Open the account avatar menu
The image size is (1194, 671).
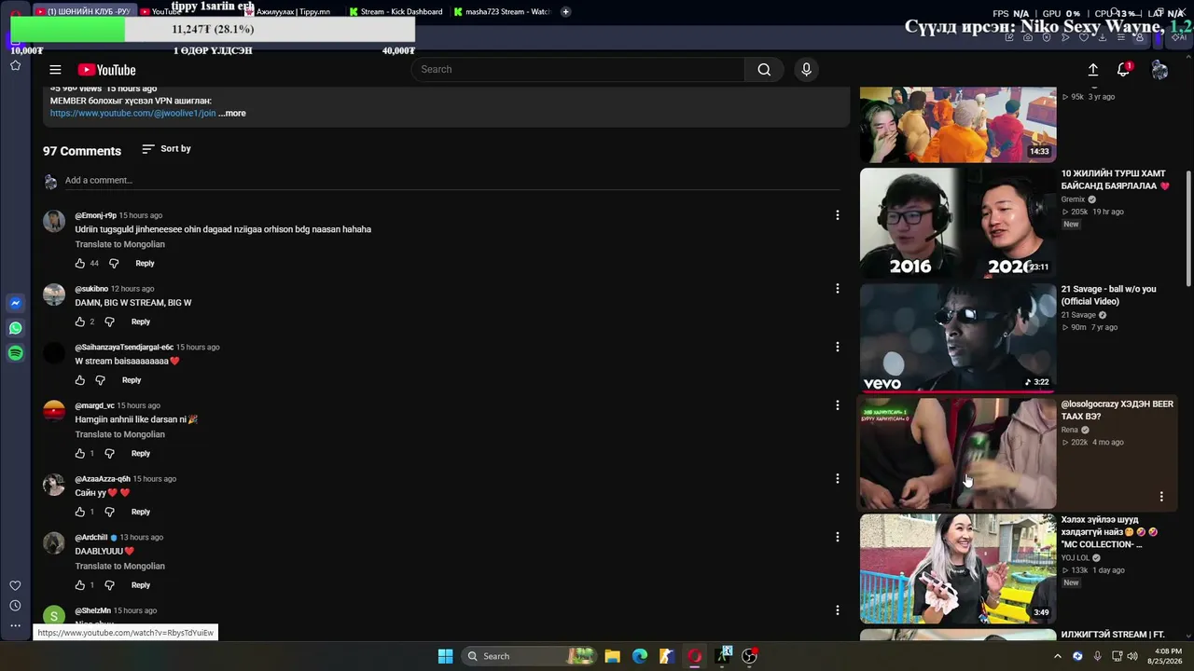[1159, 70]
